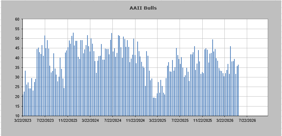Select the 11/22/2023 date axis label
Image resolution: width=282 pixels, height=136 pixels.
68,120
